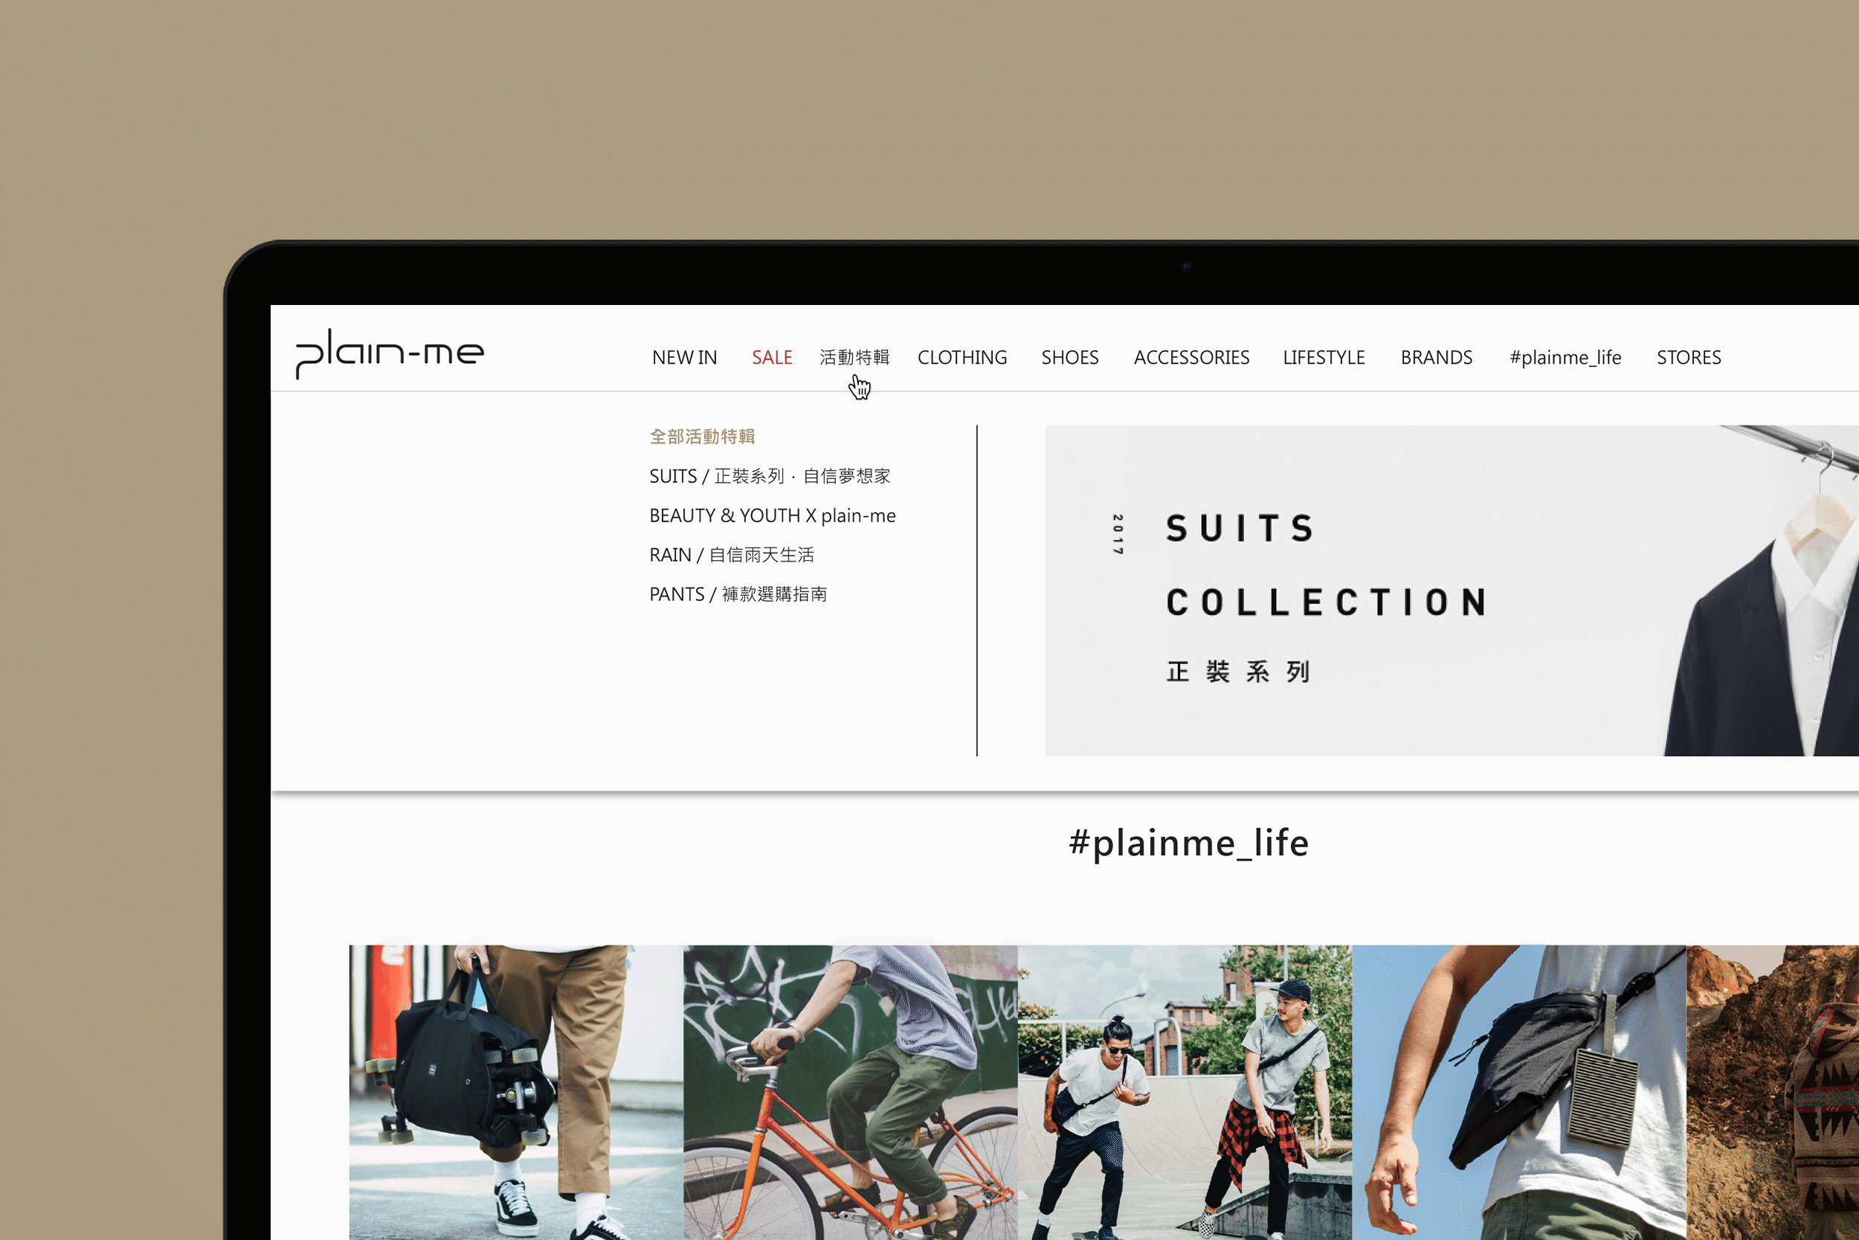Open the two skateboarders photo thumbnail

(1184, 1091)
